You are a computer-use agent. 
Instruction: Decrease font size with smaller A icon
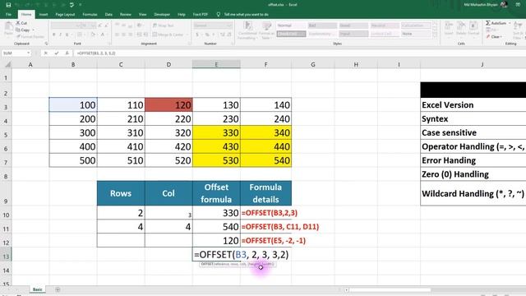click(x=106, y=25)
